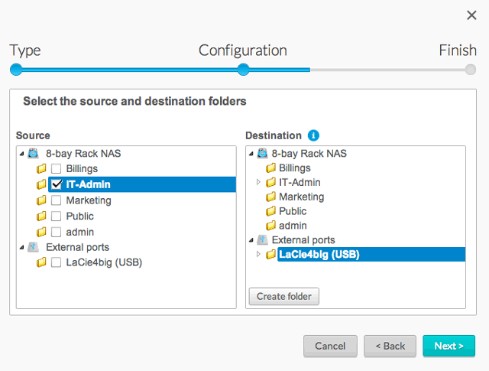The width and height of the screenshot is (489, 371).
Task: Enable the LaCie4big (USB) source checkbox
Action: click(x=57, y=262)
